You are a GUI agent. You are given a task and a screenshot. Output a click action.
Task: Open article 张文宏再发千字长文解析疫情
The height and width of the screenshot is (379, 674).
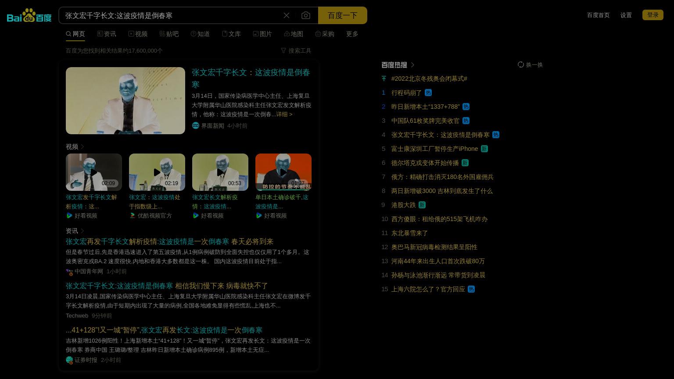click(169, 242)
